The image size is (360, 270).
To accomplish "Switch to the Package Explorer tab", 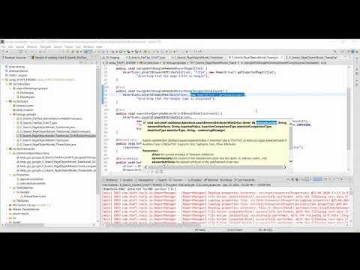I will coord(14,57).
